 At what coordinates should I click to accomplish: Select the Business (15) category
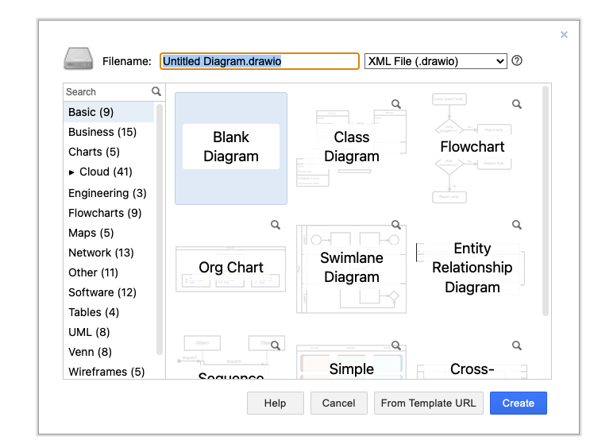[102, 132]
